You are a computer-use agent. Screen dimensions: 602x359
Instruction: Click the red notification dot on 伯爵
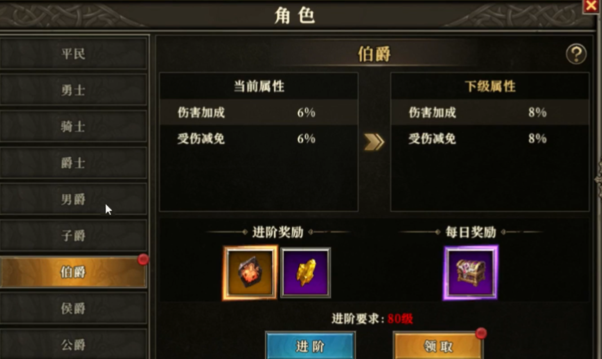[143, 259]
